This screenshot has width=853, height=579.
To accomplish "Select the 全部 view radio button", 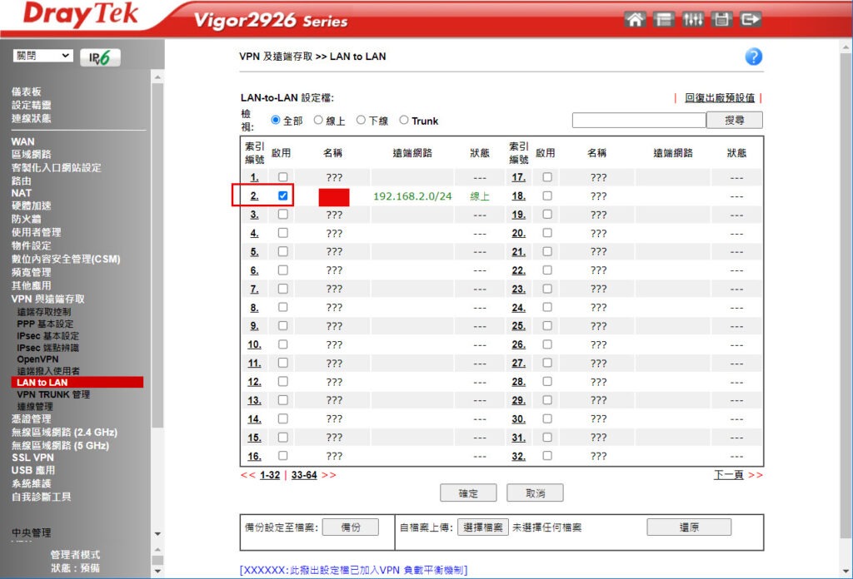I will coord(276,120).
